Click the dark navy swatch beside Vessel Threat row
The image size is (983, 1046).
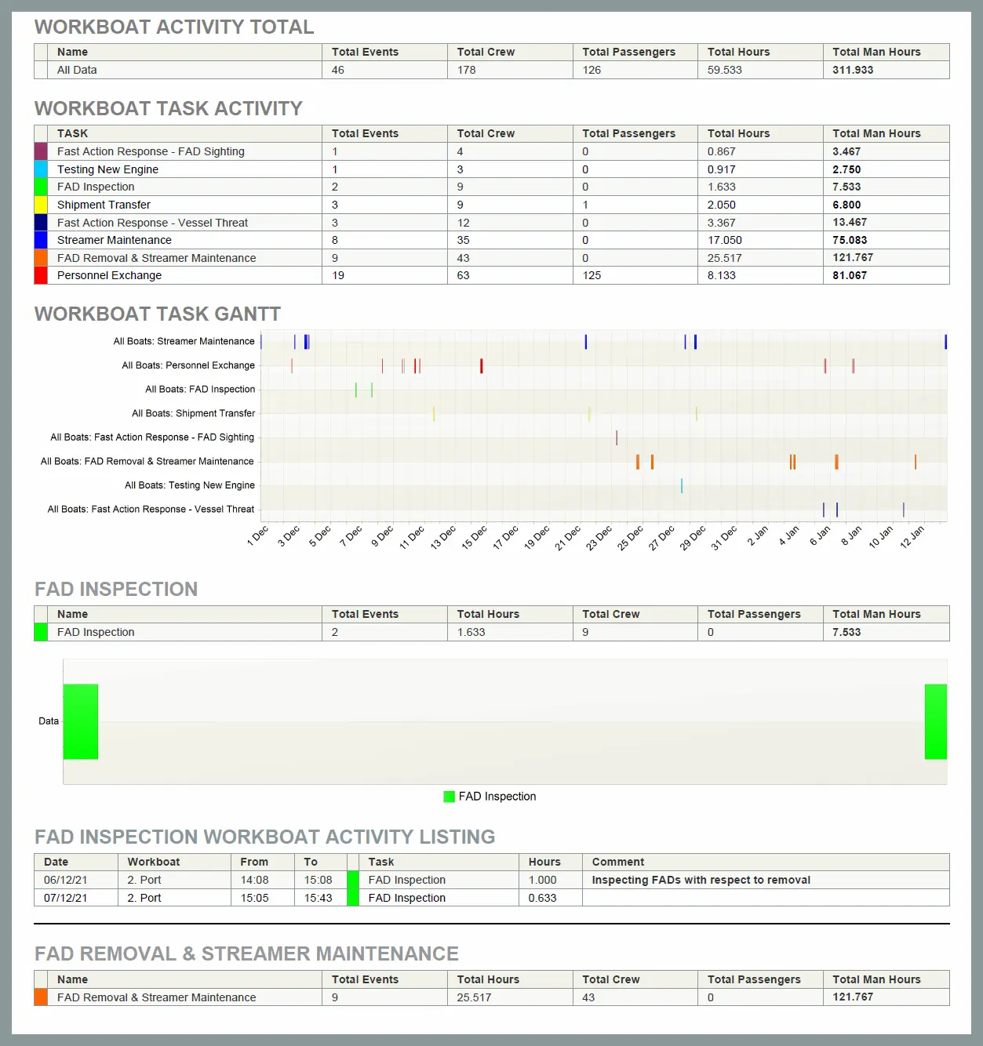coord(41,223)
